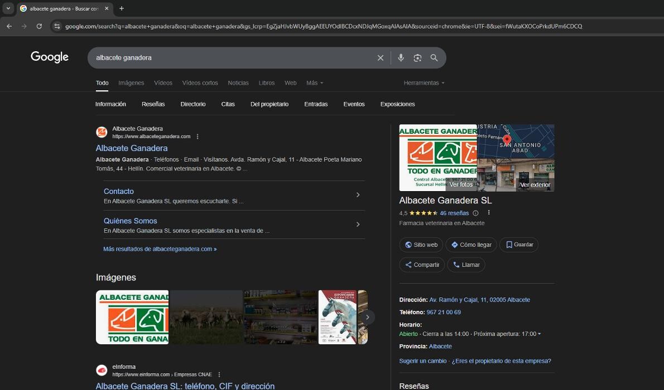Click the info icon next to reviews

475,213
